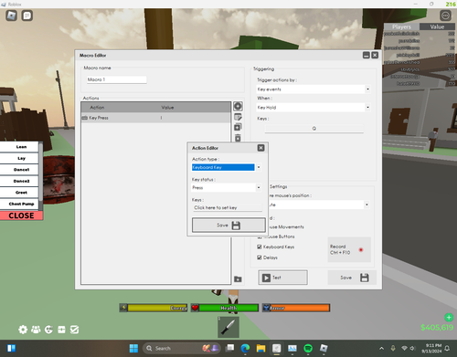Open Task View on taskbar
457x357 pixels.
(x=229, y=348)
